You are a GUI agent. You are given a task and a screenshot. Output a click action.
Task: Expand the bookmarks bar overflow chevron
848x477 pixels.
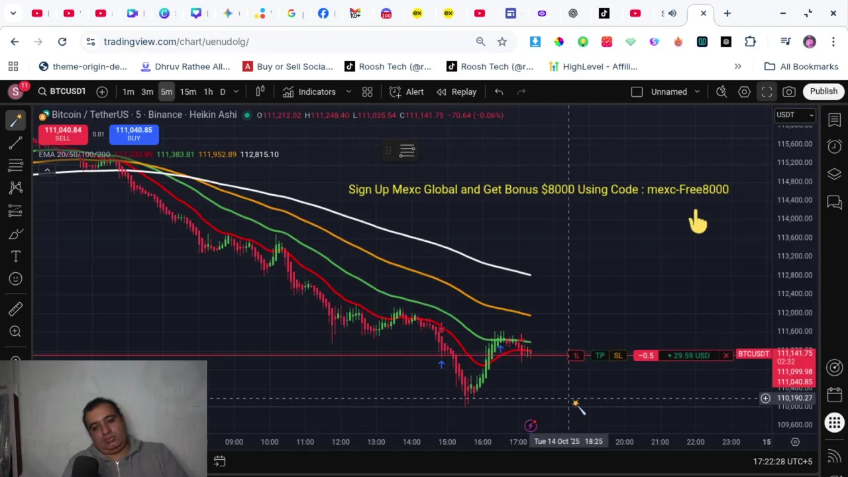coord(737,66)
